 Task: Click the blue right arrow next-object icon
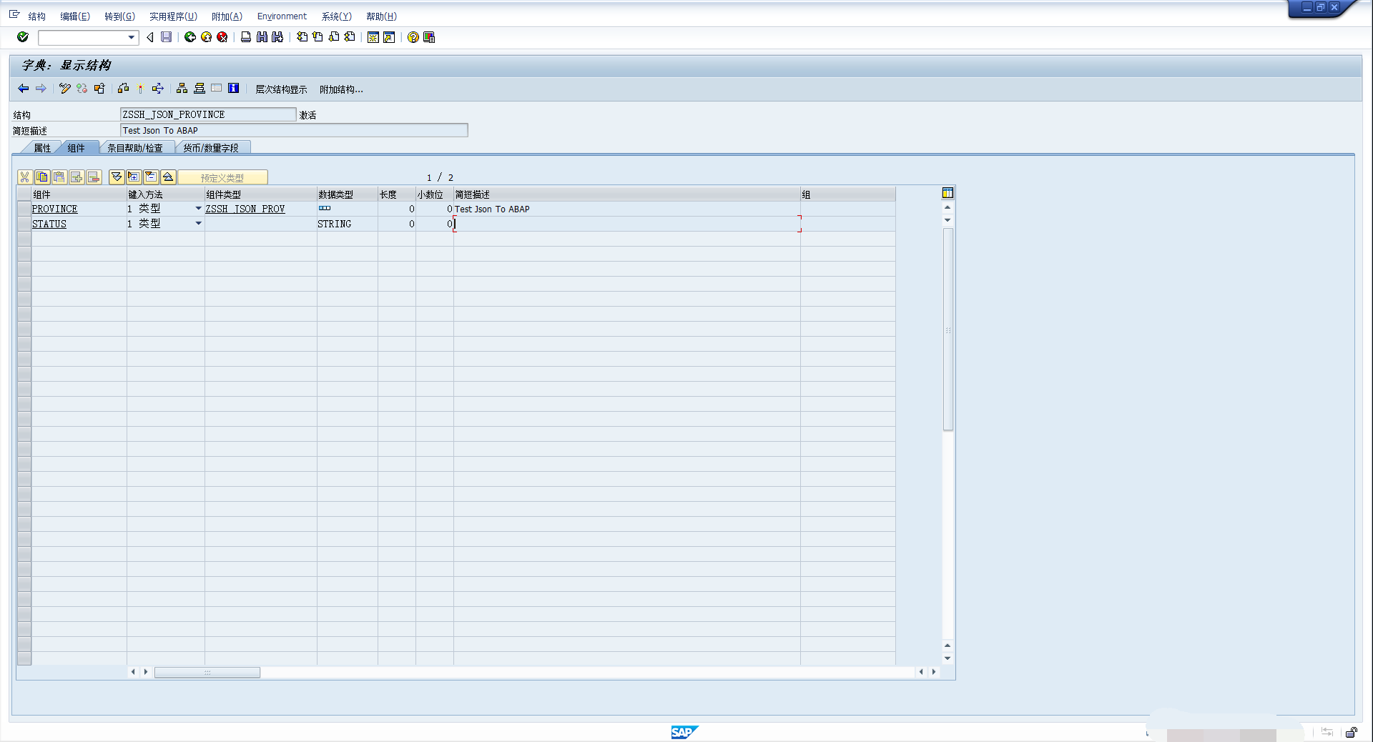coord(41,89)
